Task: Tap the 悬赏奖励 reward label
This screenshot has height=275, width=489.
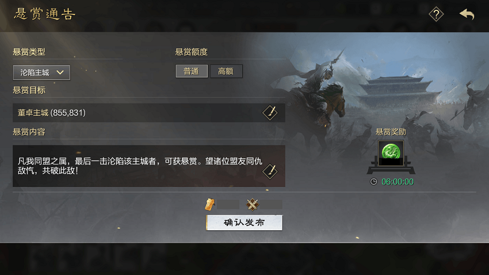Action: [x=391, y=132]
